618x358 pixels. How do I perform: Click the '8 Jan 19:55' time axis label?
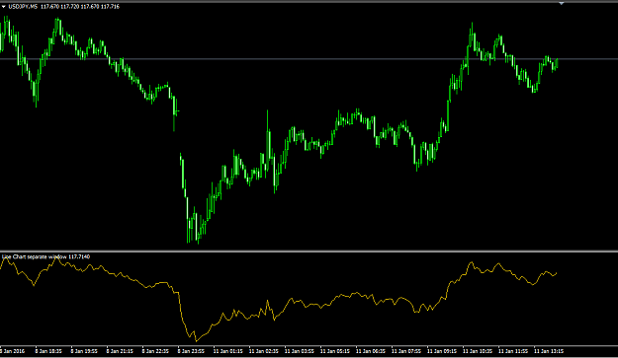pyautogui.click(x=84, y=351)
